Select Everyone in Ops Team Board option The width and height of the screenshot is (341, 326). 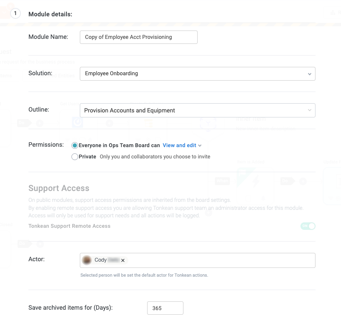(75, 145)
